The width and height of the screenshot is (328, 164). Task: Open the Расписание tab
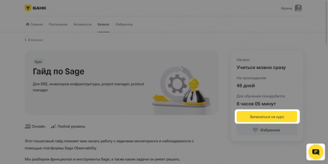(x=58, y=25)
